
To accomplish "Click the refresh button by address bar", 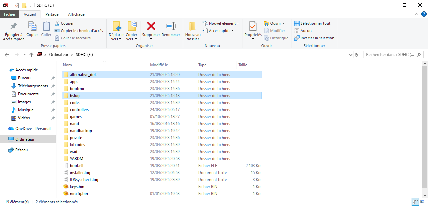I will pyautogui.click(x=356, y=55).
